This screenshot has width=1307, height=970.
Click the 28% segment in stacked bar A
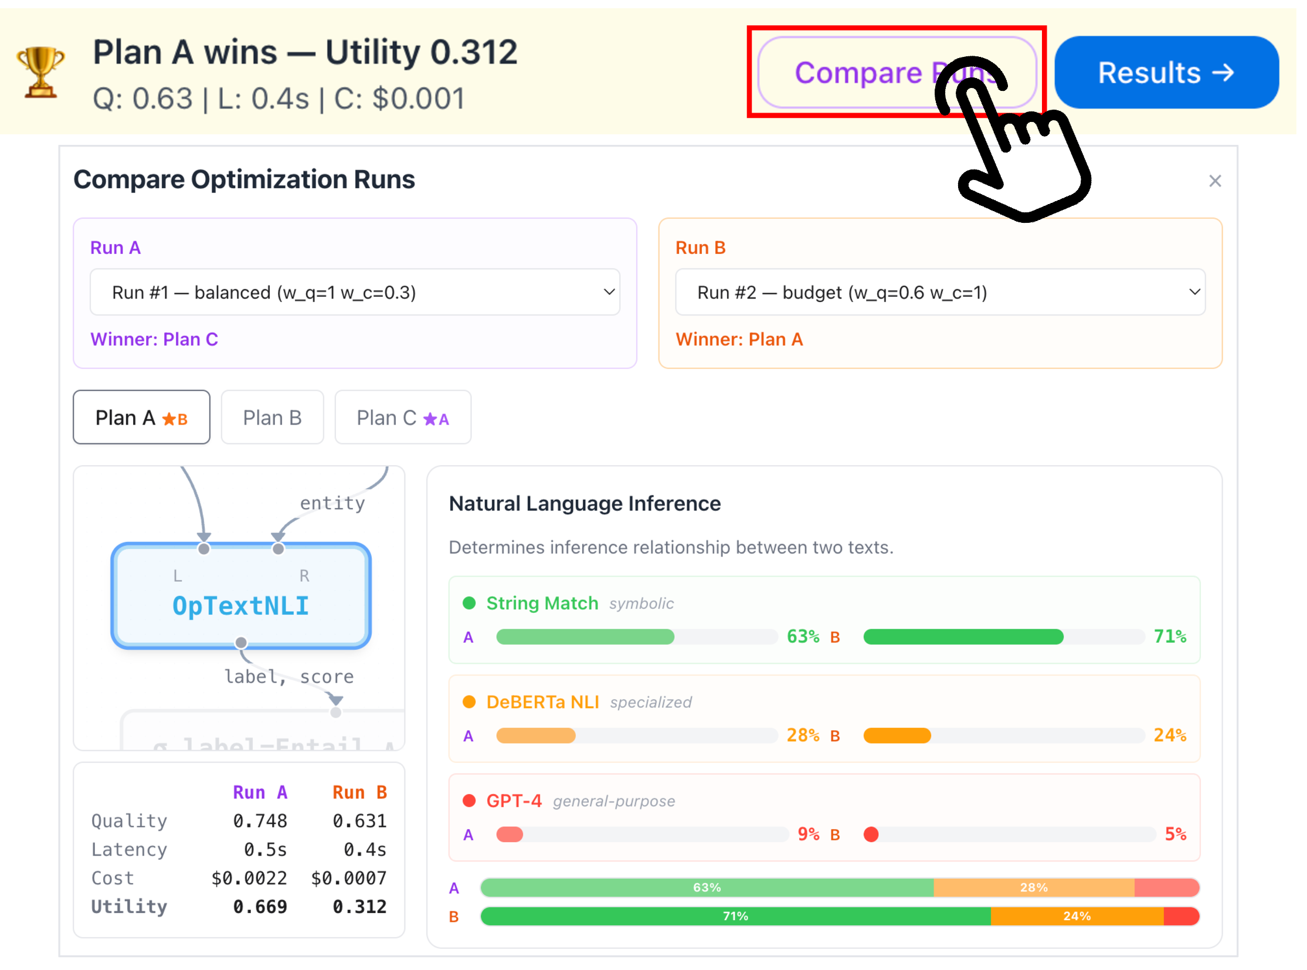1033,887
